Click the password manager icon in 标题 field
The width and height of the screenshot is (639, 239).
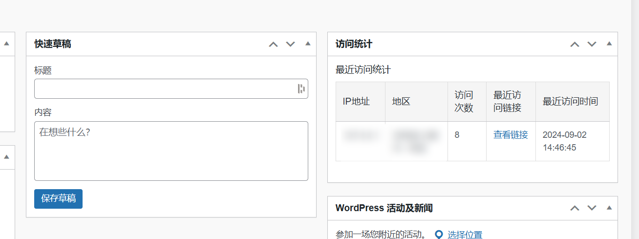[301, 88]
